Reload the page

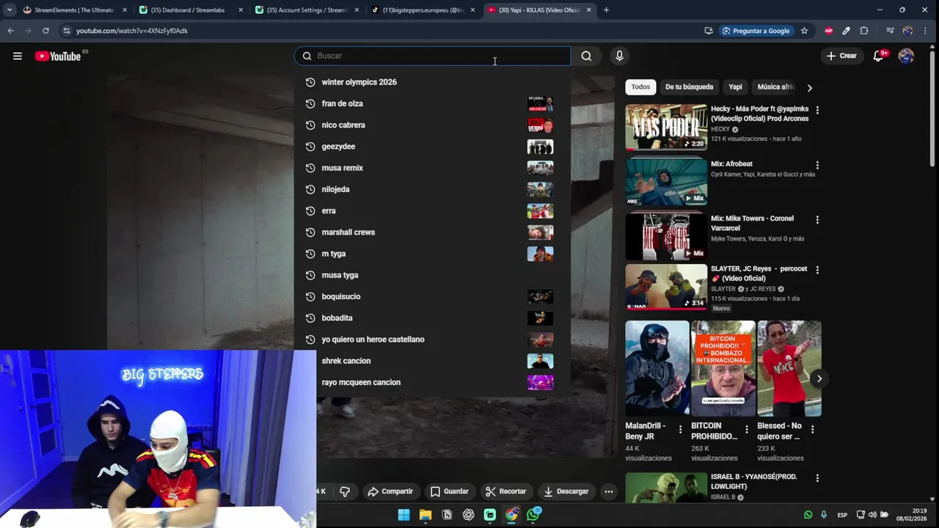coord(45,31)
